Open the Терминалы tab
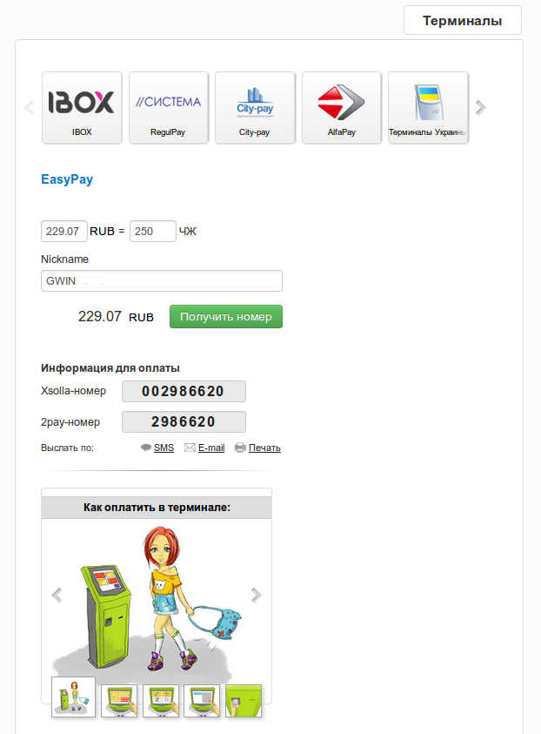Viewport: 541px width, 734px height. click(x=463, y=21)
